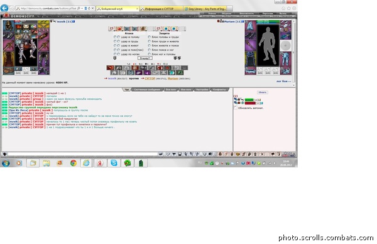Activate the red dot skill icon
377x244 pixels.
tap(168, 68)
